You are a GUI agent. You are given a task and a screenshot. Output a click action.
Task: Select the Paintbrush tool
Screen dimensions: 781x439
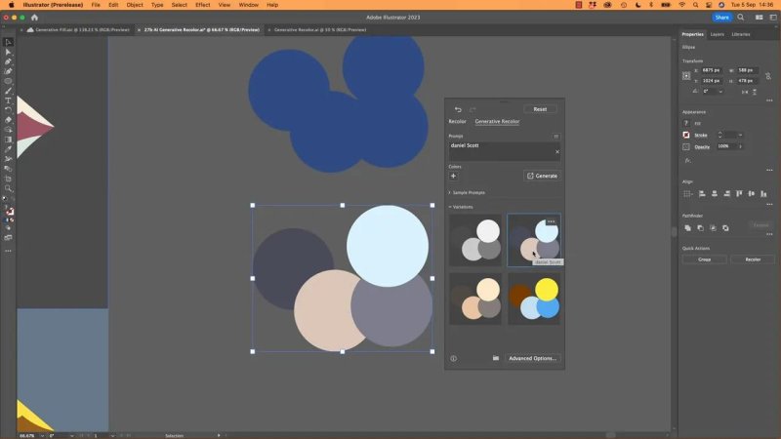pyautogui.click(x=8, y=91)
